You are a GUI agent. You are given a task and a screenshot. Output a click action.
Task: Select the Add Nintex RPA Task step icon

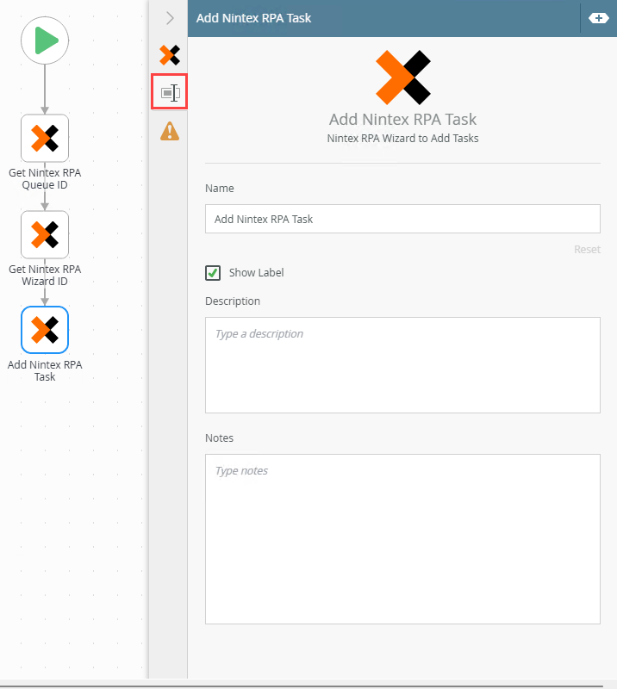45,330
